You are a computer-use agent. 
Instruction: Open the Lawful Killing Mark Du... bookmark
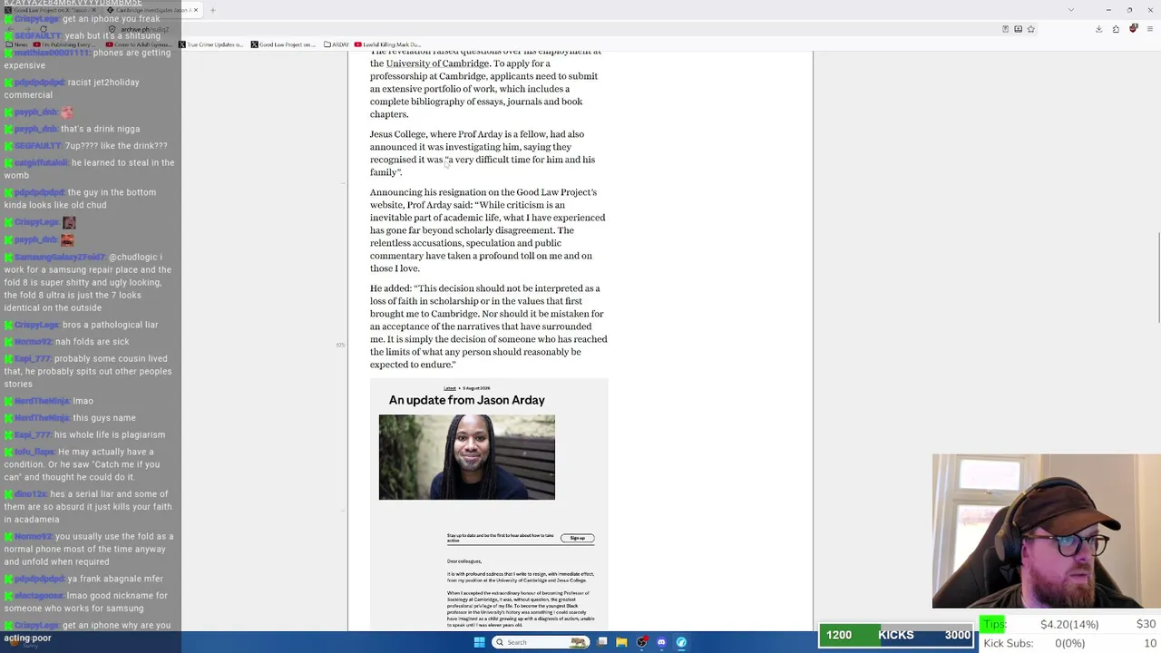(x=387, y=44)
